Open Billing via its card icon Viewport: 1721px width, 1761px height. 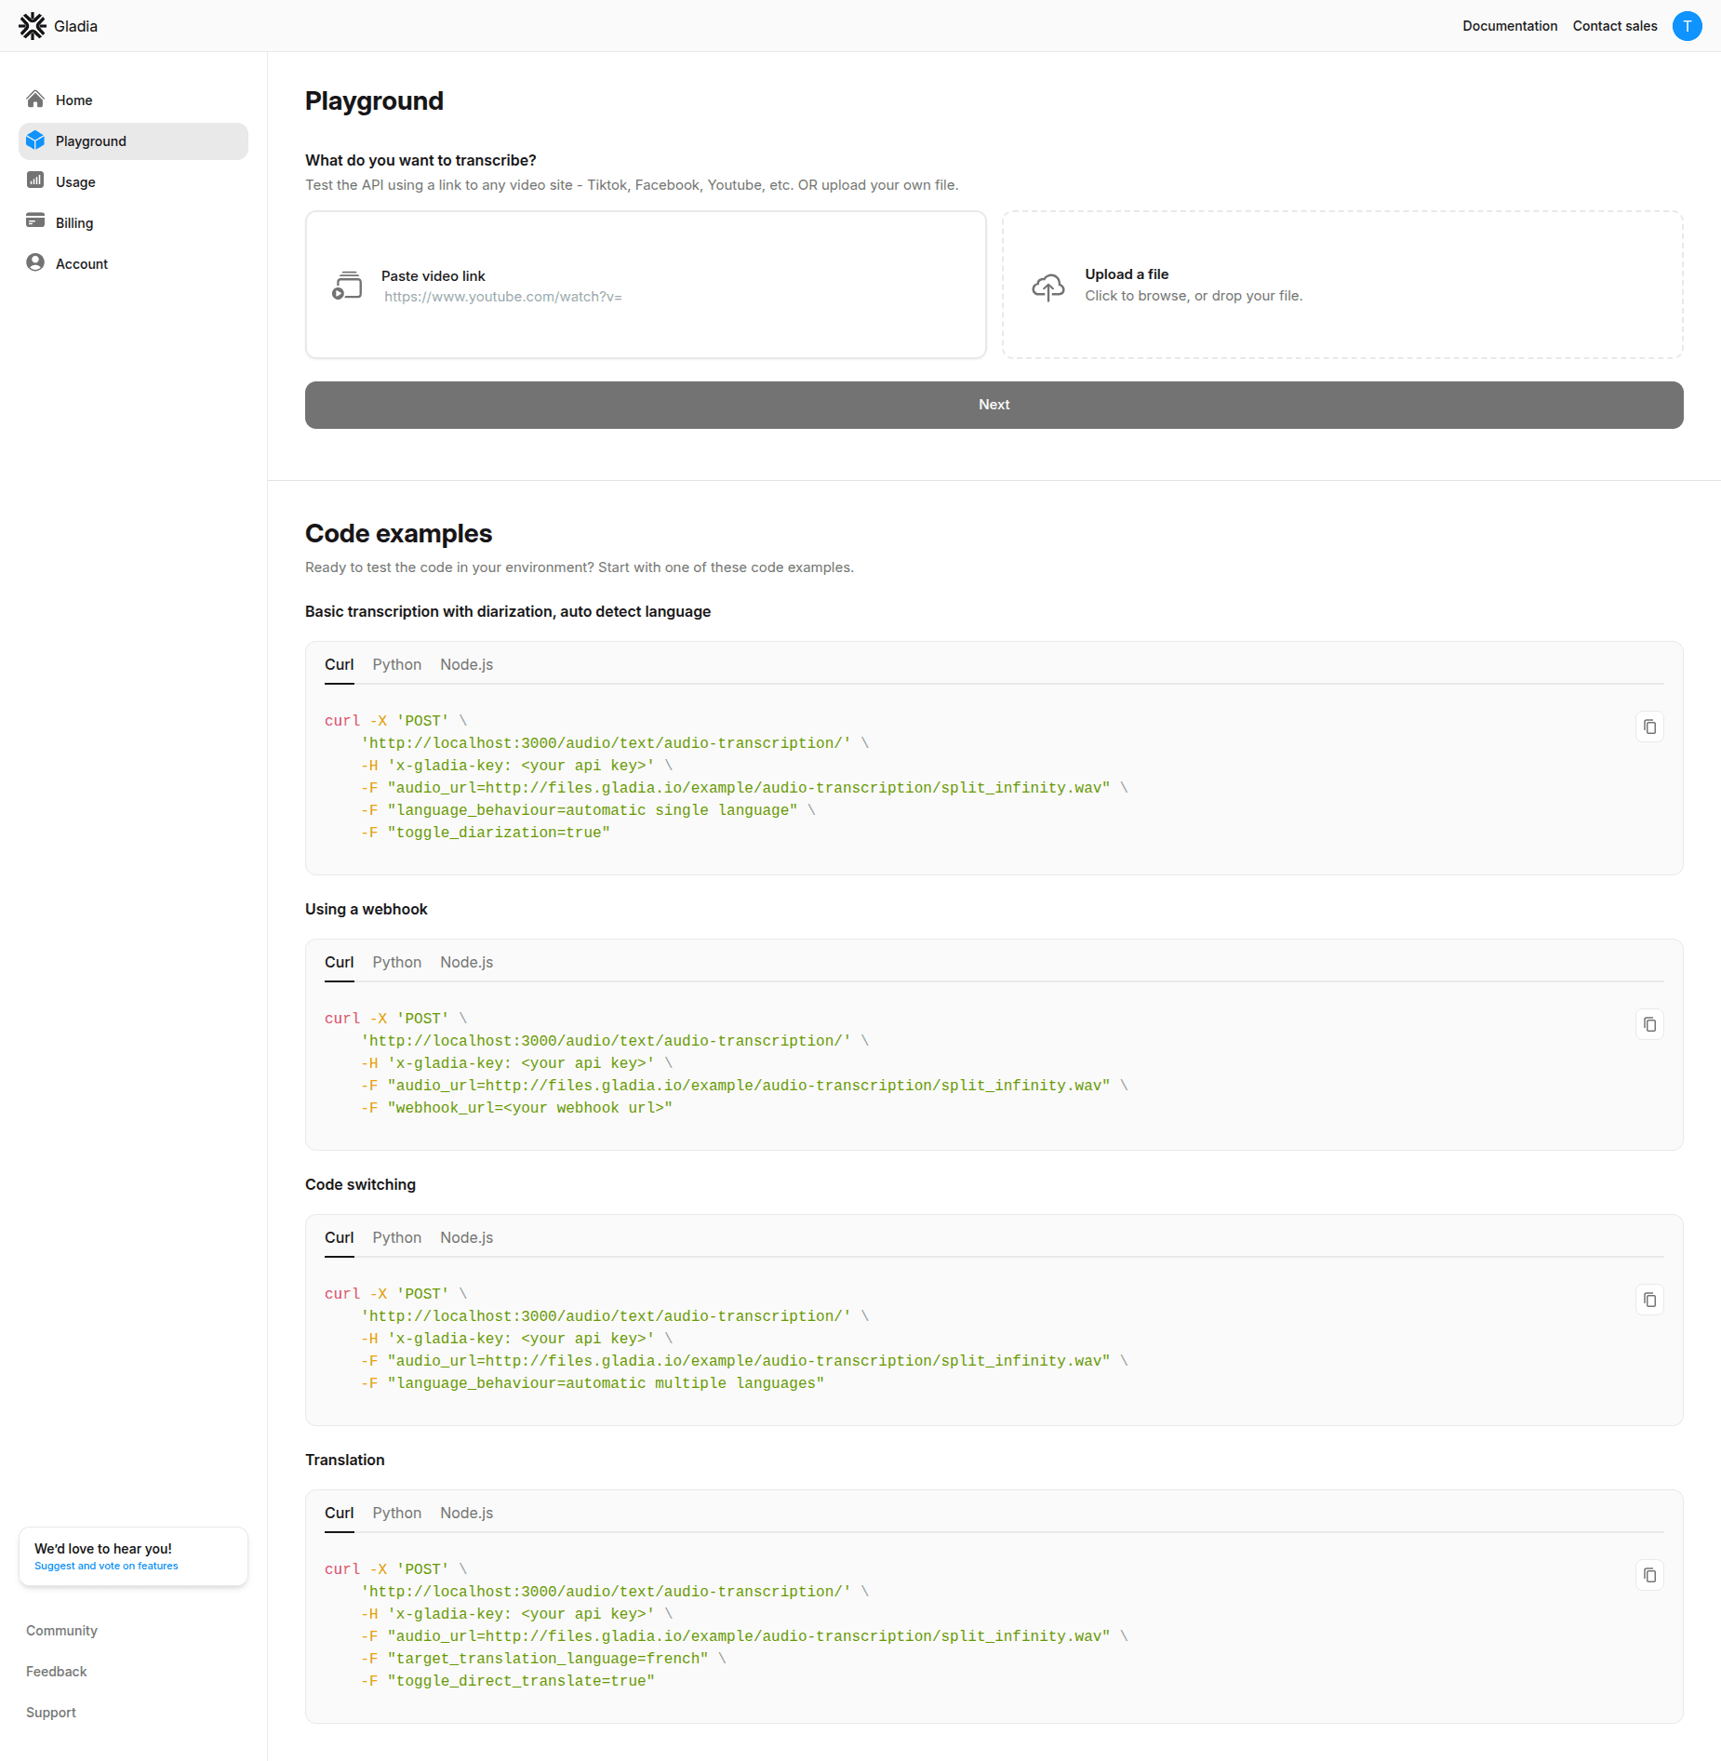(34, 222)
